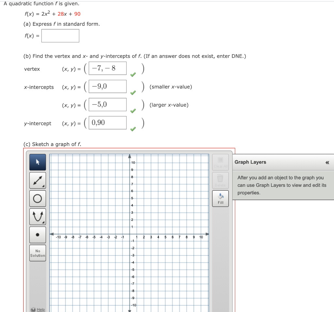Expand the Line tool options triangle
This screenshot has width=334, height=312.
pos(43,186)
